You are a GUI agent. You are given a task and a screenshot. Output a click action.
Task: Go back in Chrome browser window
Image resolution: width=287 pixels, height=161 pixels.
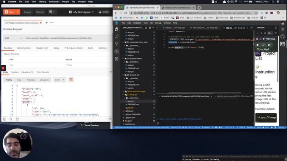click(x=116, y=13)
